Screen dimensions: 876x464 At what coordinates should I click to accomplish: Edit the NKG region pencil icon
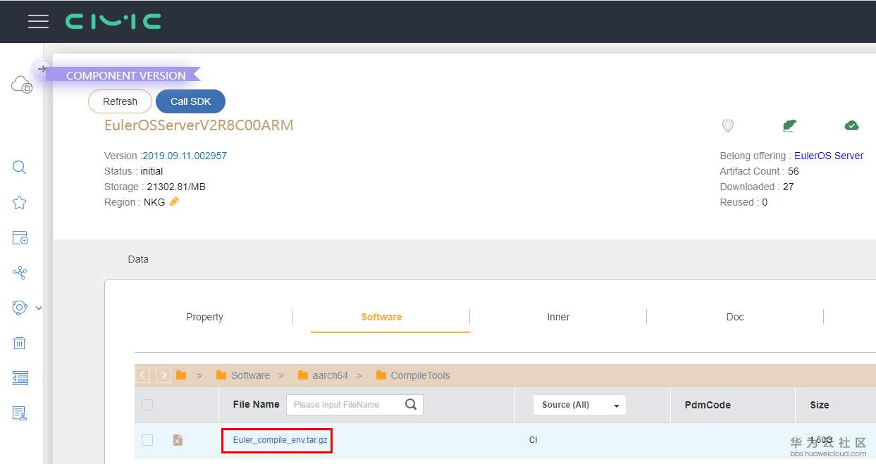point(175,201)
